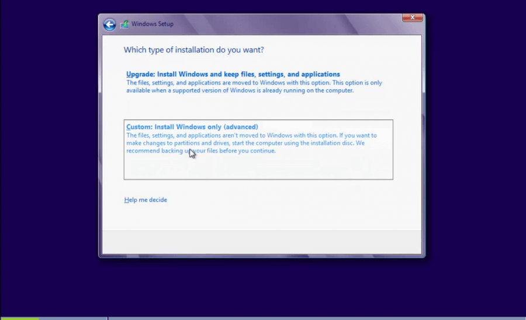The width and height of the screenshot is (526, 320).
Task: Close the Windows Setup dialog
Action: (412, 17)
